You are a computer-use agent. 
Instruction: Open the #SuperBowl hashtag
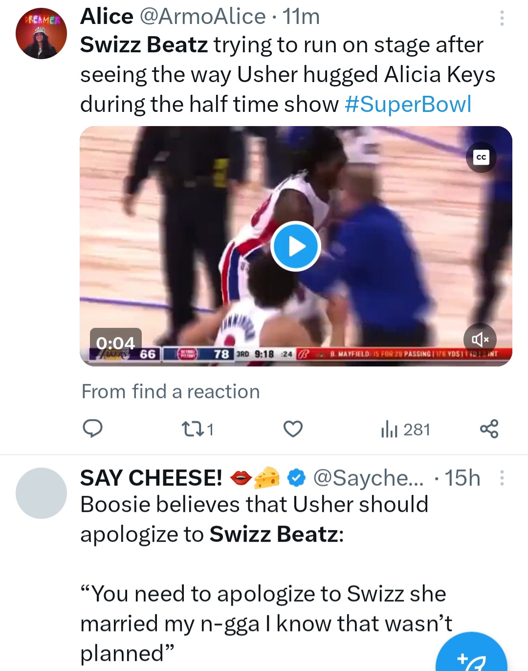408,104
